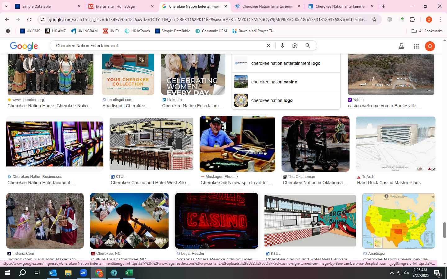Open Windows Start menu

[x=7, y=273]
